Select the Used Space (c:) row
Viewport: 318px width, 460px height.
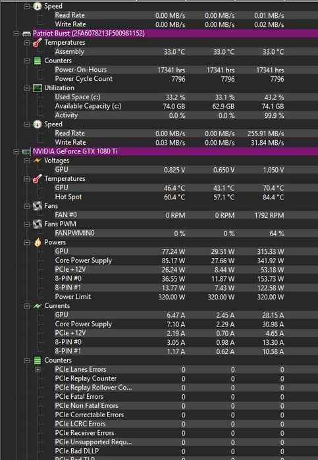pos(186,97)
